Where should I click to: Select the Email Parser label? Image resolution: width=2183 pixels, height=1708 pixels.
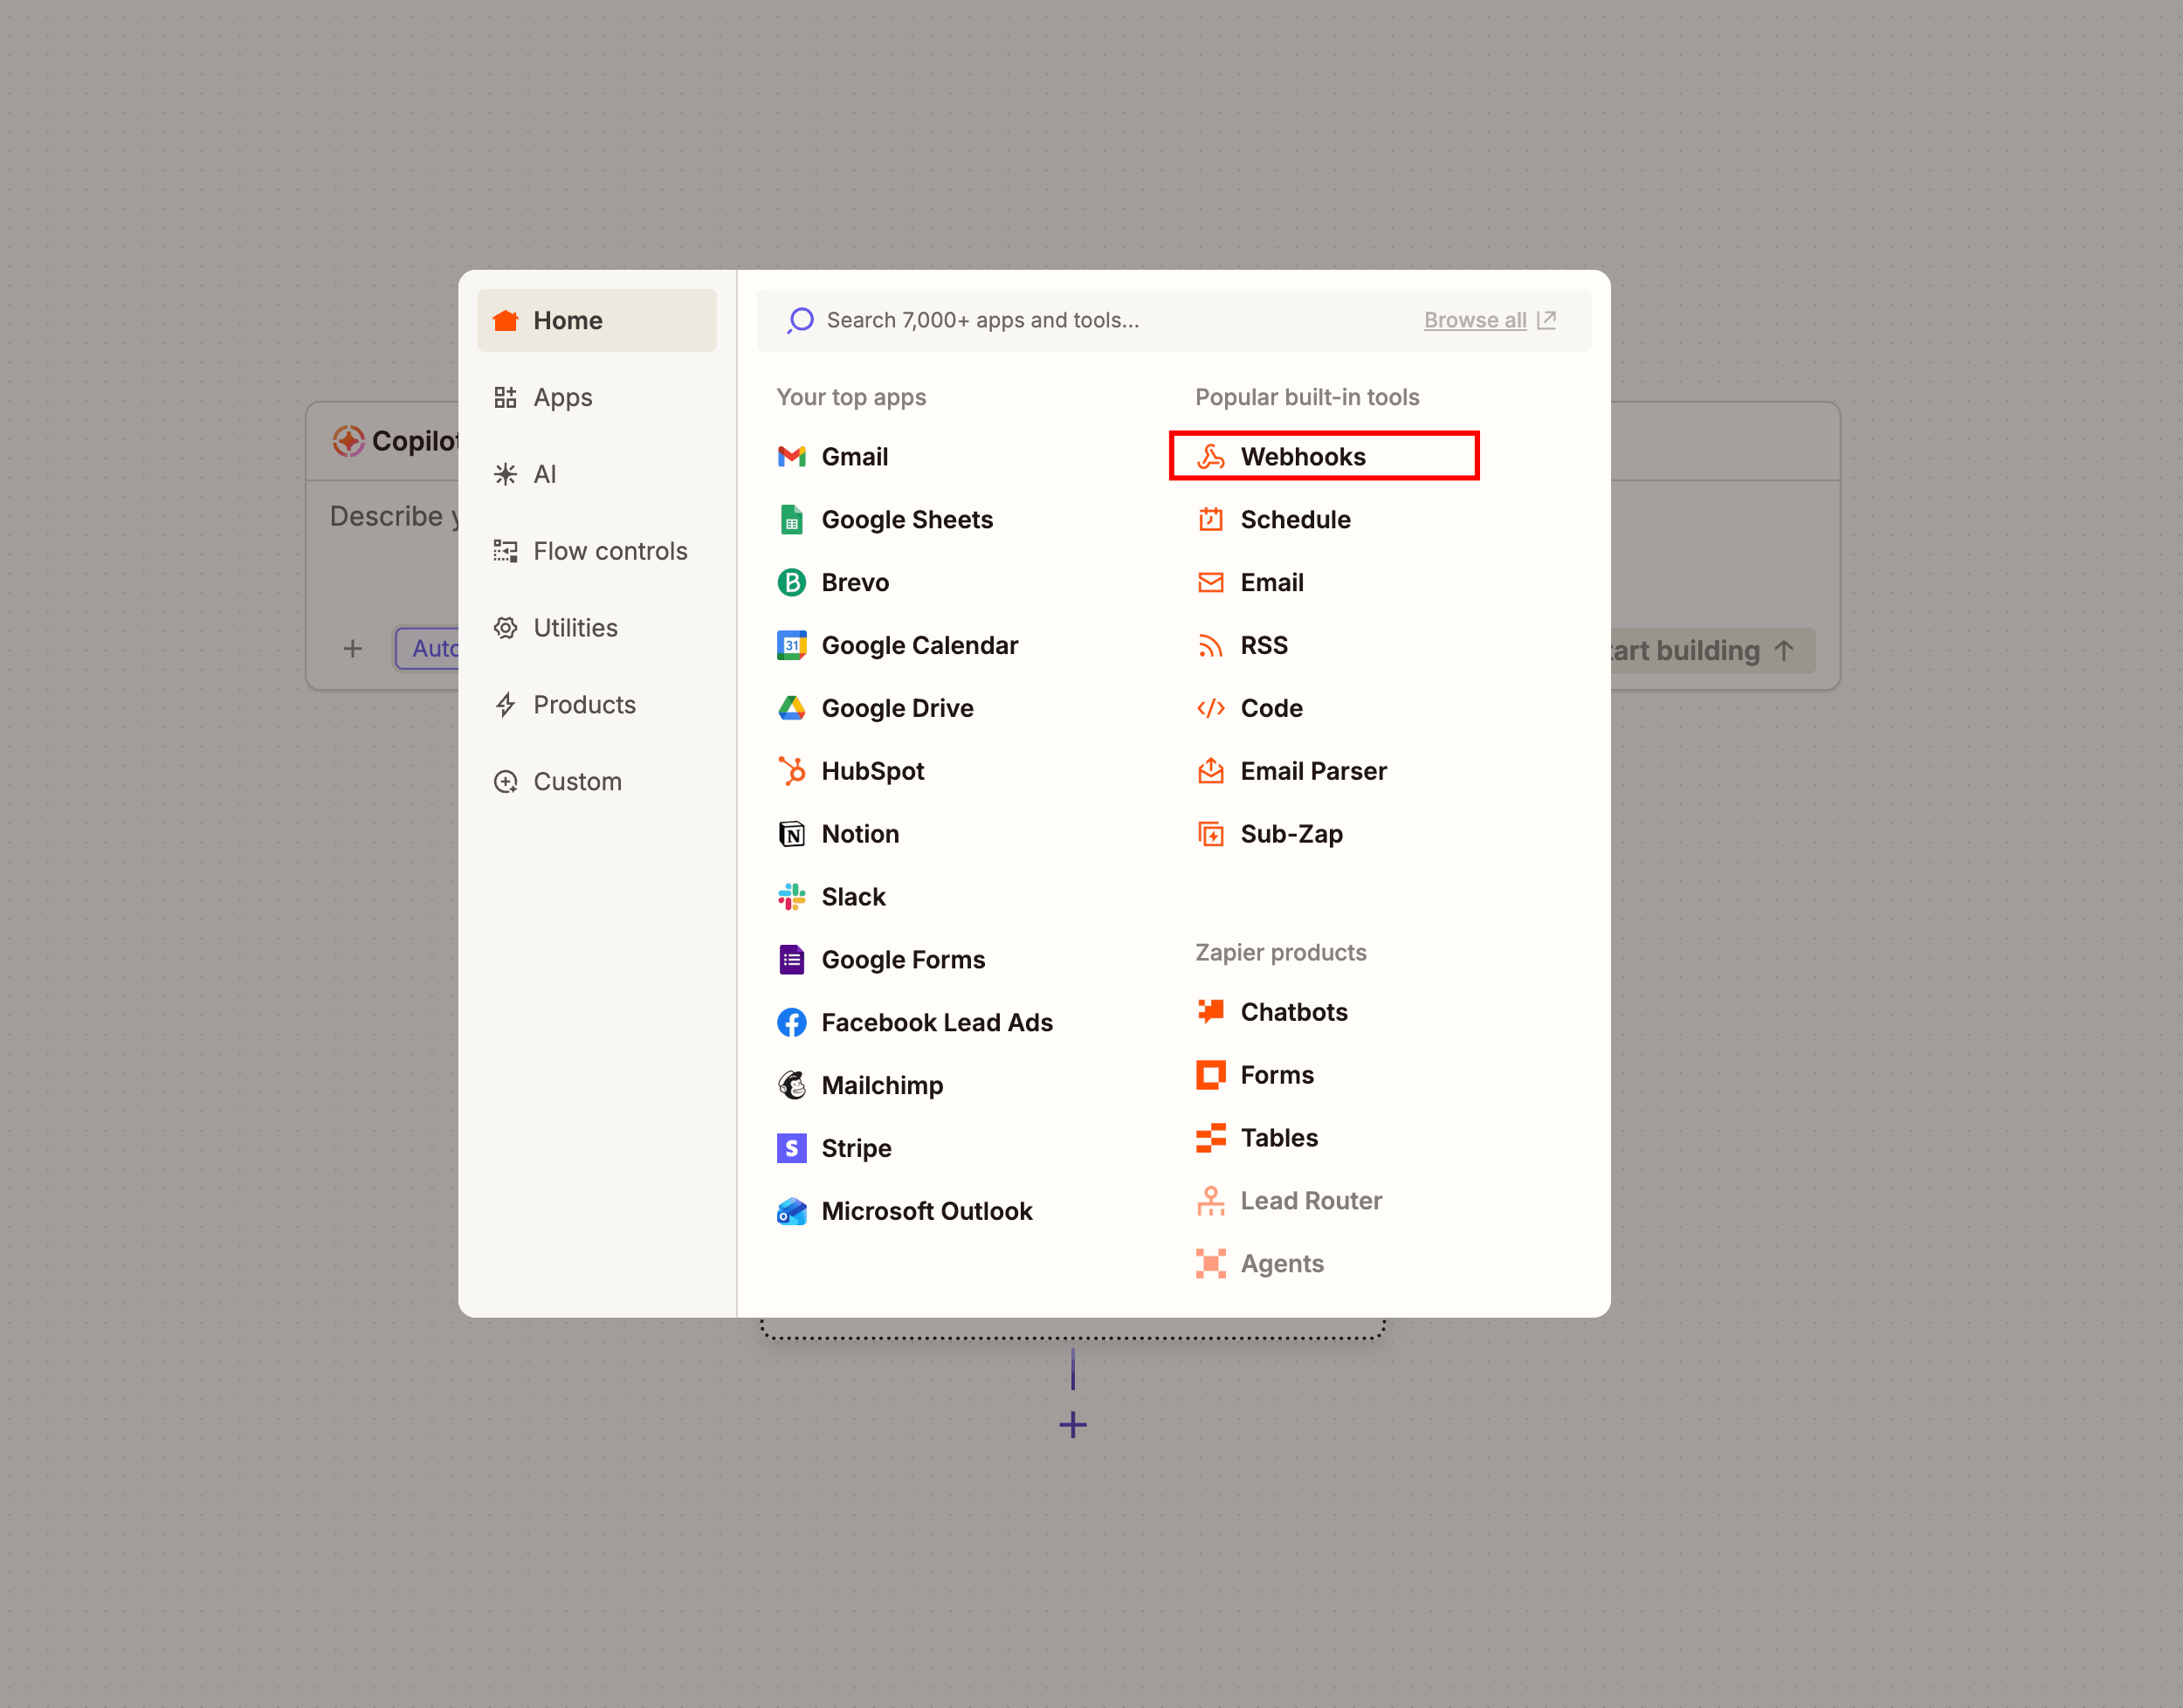pyautogui.click(x=1313, y=771)
